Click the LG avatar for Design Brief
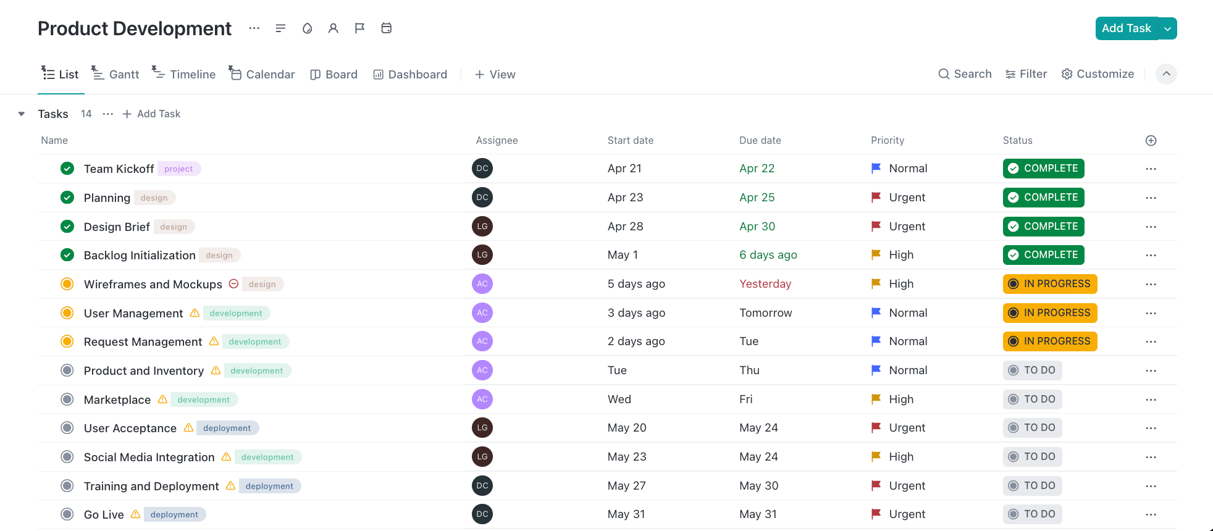 pos(482,227)
